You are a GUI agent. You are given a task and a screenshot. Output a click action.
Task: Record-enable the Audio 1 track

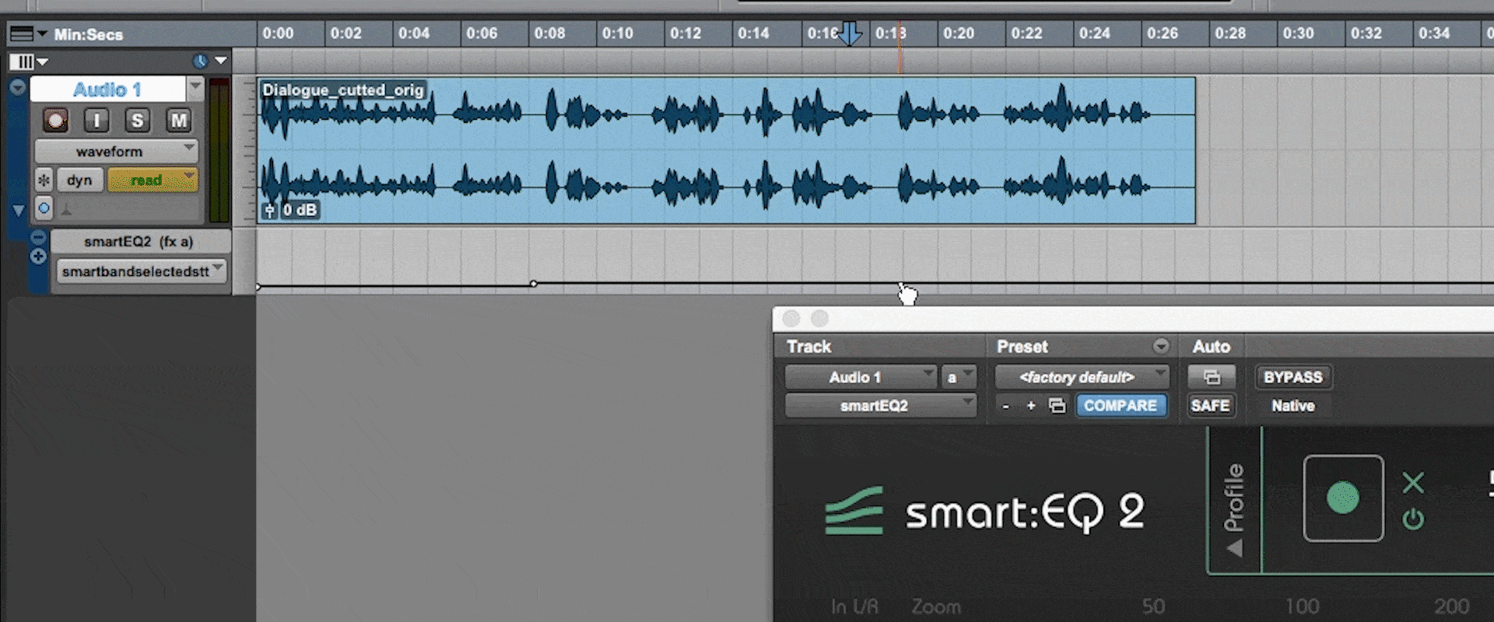pos(55,121)
